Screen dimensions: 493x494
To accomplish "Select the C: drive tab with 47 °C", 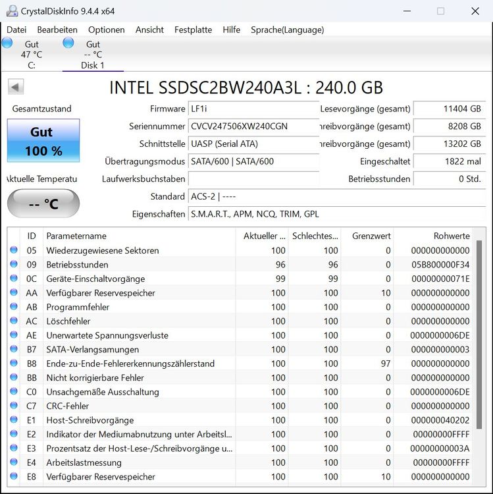I will [31, 54].
